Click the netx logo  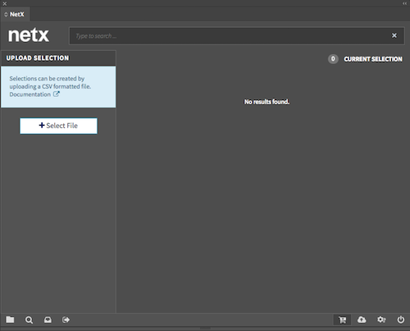click(x=29, y=35)
